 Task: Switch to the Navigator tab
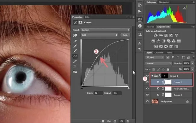point(164,2)
